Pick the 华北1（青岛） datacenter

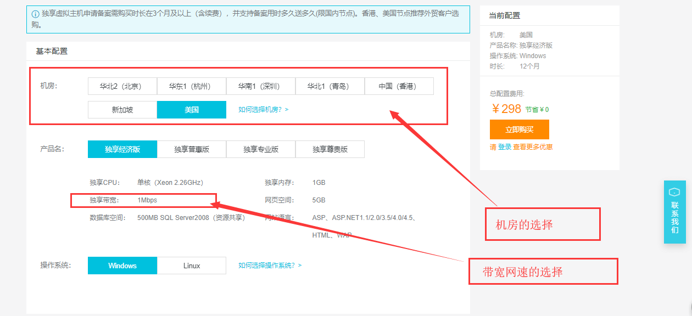(330, 86)
